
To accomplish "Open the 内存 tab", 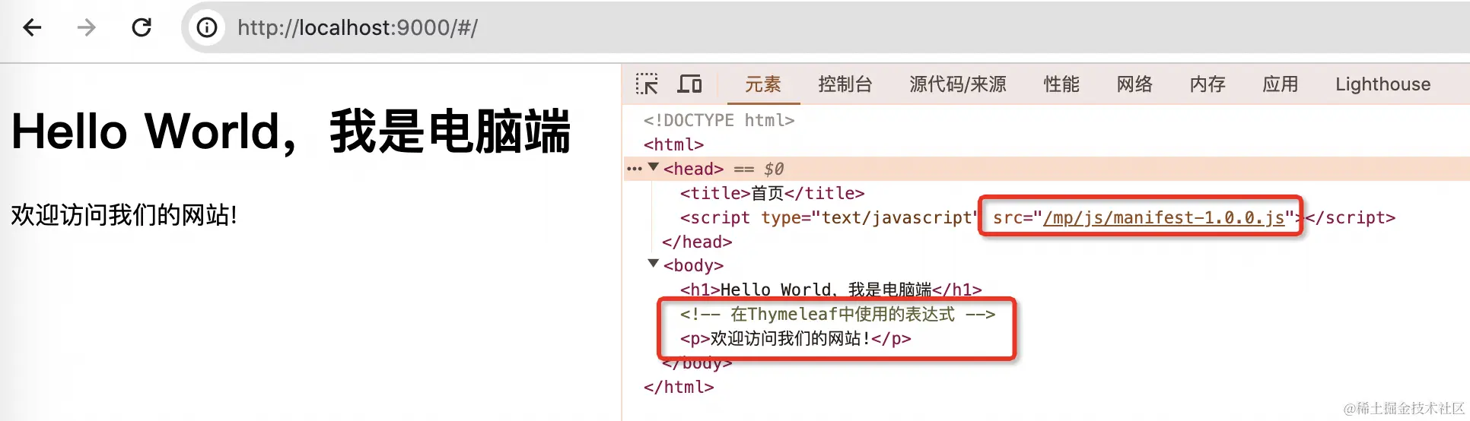I will click(x=1207, y=84).
